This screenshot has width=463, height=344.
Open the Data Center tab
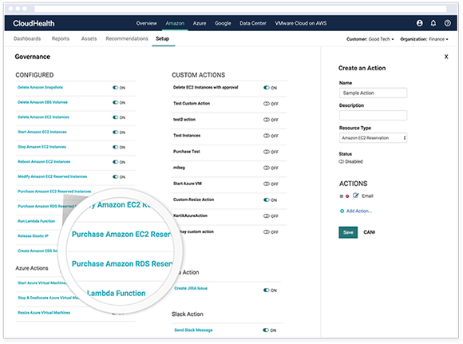[253, 23]
